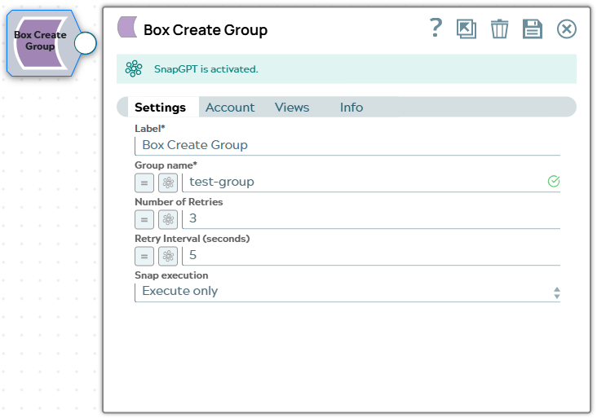Click the SnapGPT flower icon in the banner
The width and height of the screenshot is (597, 418).
point(134,68)
